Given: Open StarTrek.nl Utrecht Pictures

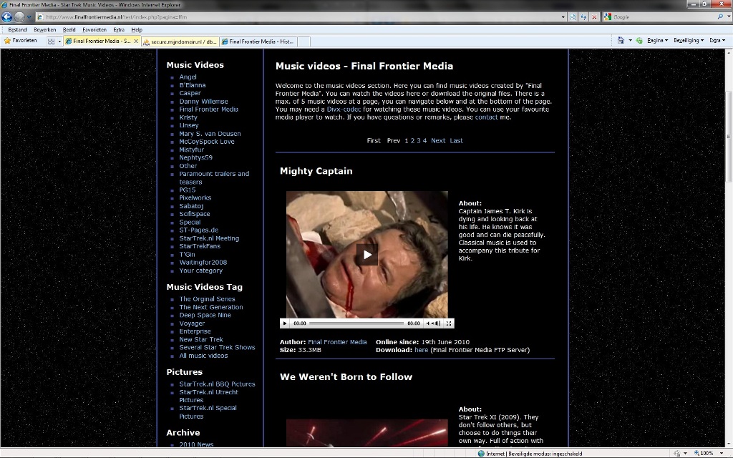Looking at the screenshot, I should (208, 396).
